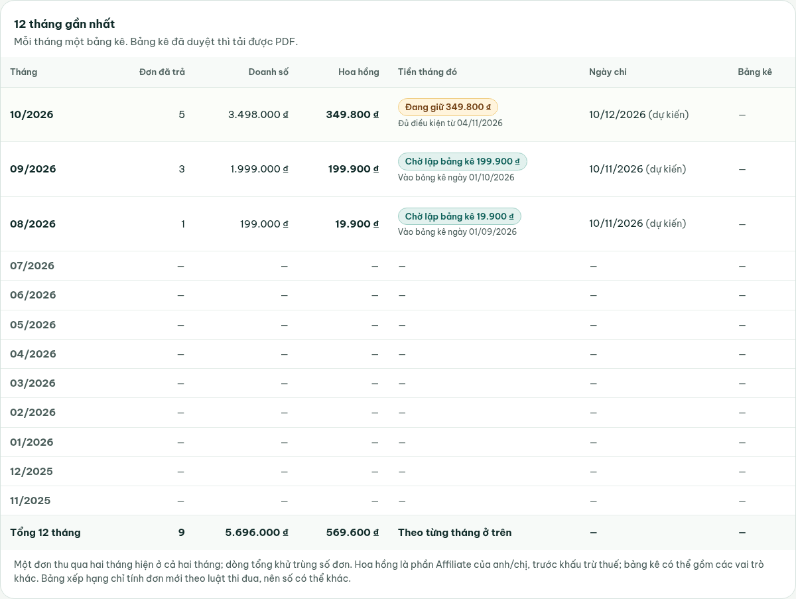Select the 11/2025 month row label
This screenshot has height=599, width=796.
point(31,501)
